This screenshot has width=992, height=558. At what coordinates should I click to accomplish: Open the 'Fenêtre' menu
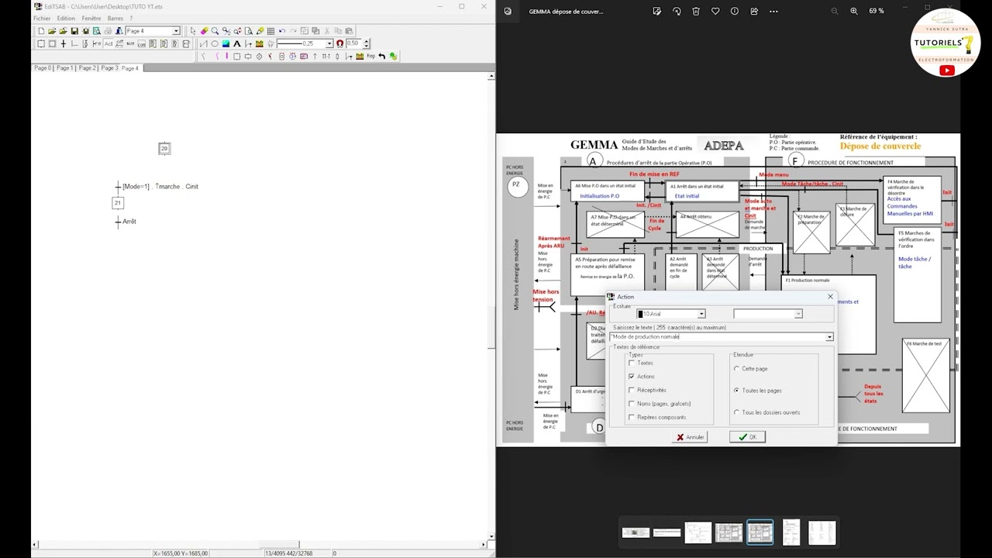point(91,18)
